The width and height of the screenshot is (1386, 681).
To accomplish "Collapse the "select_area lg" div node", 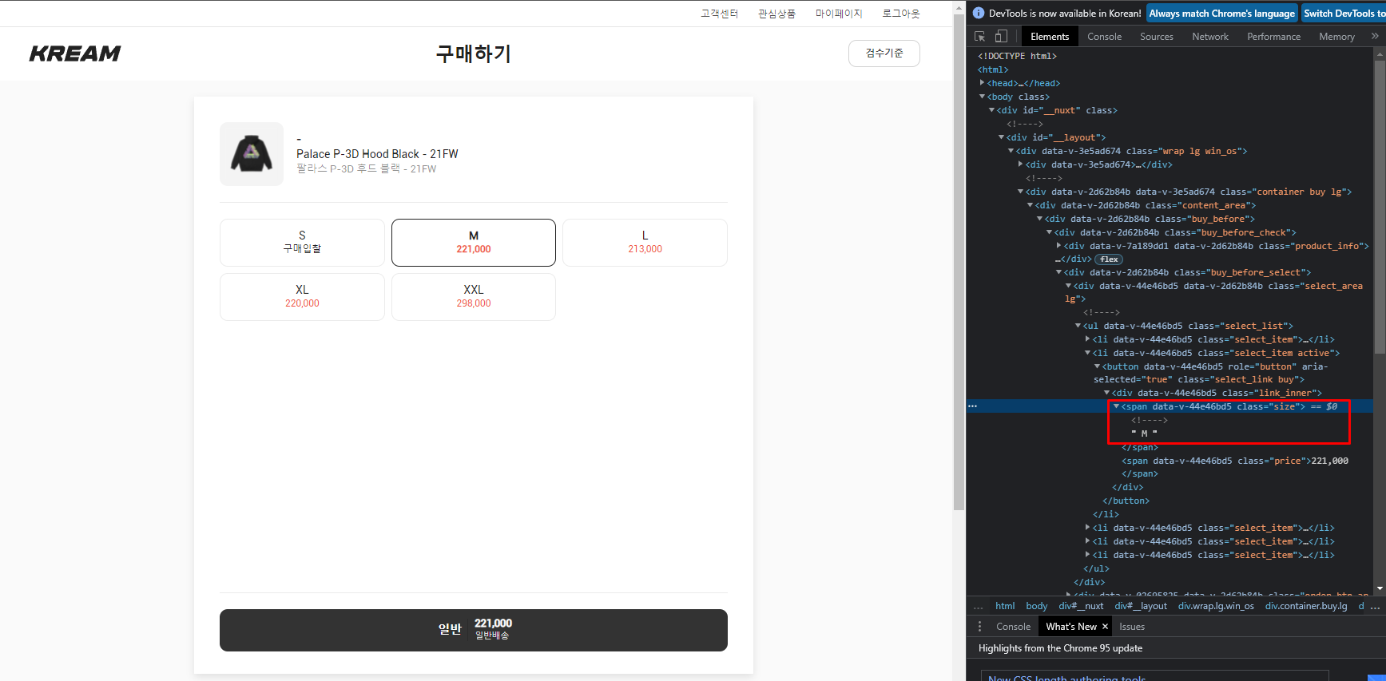I will coord(1069,286).
